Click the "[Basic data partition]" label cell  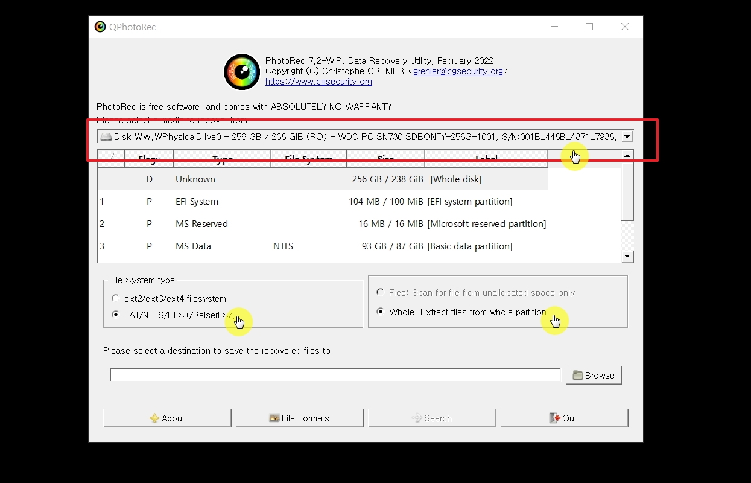click(470, 246)
